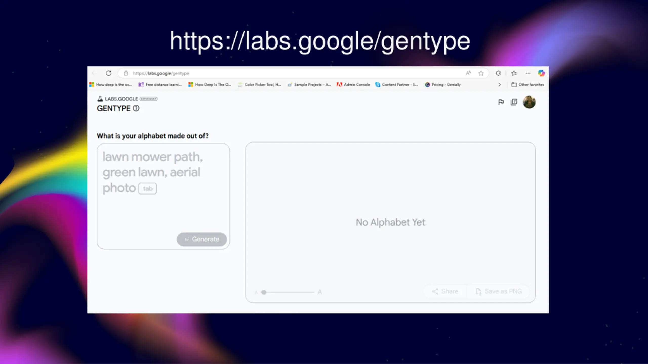Adjust the letter size slider handle
This screenshot has height=364, width=648.
coord(264,292)
